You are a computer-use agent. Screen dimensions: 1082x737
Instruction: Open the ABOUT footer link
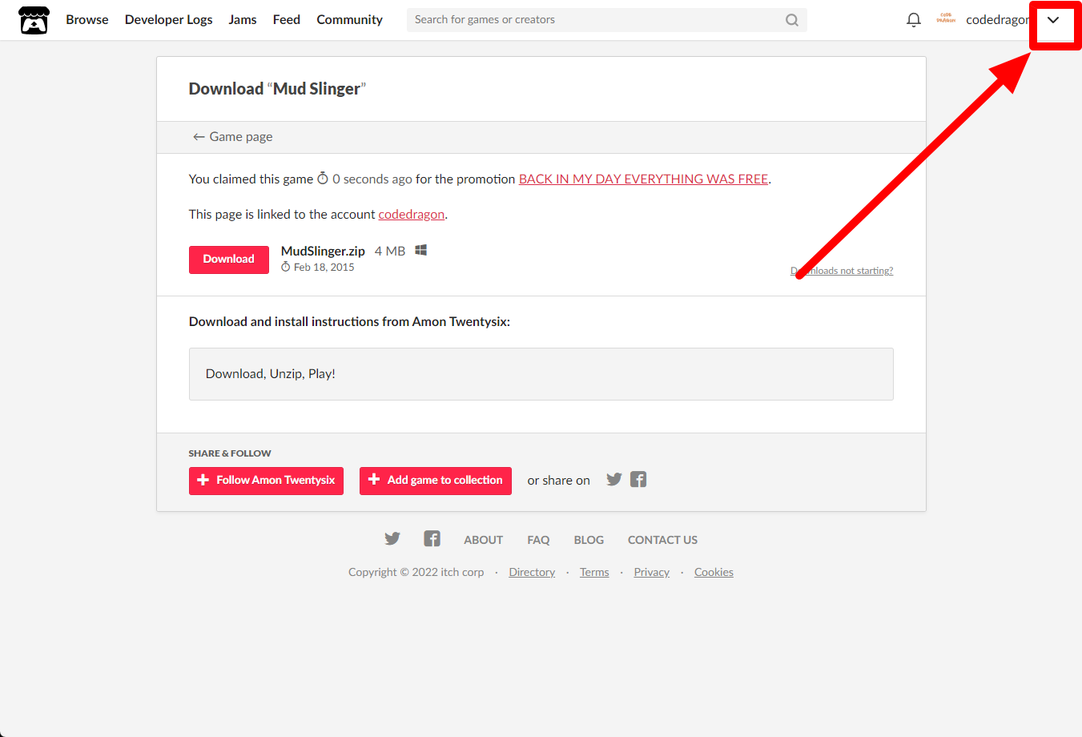484,540
